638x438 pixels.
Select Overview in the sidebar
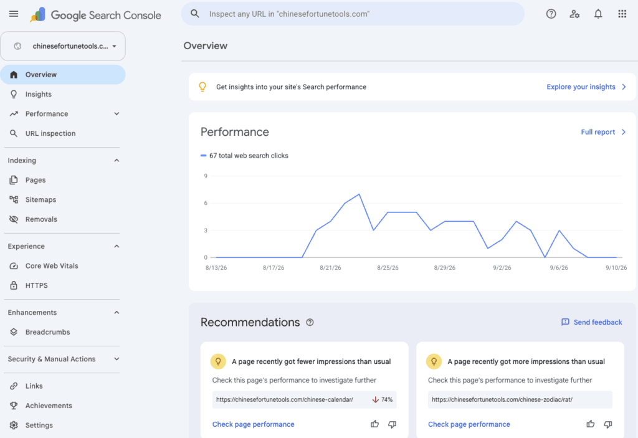point(63,75)
